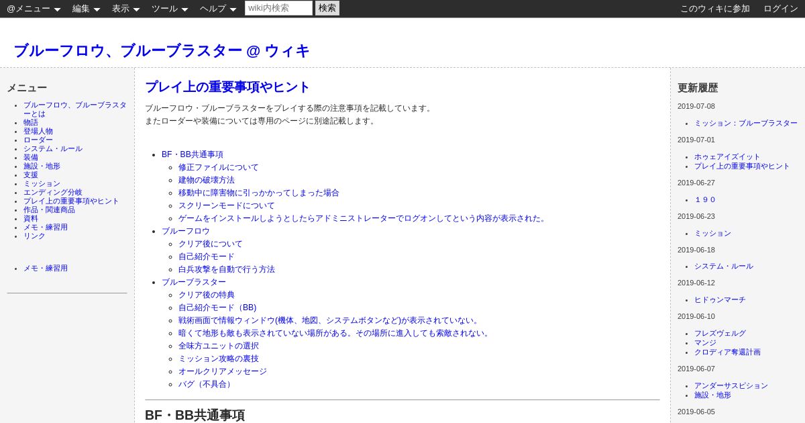Viewport: 805px width, 423px height.
Task: Select the date text 2019-07-08
Action: coord(696,106)
